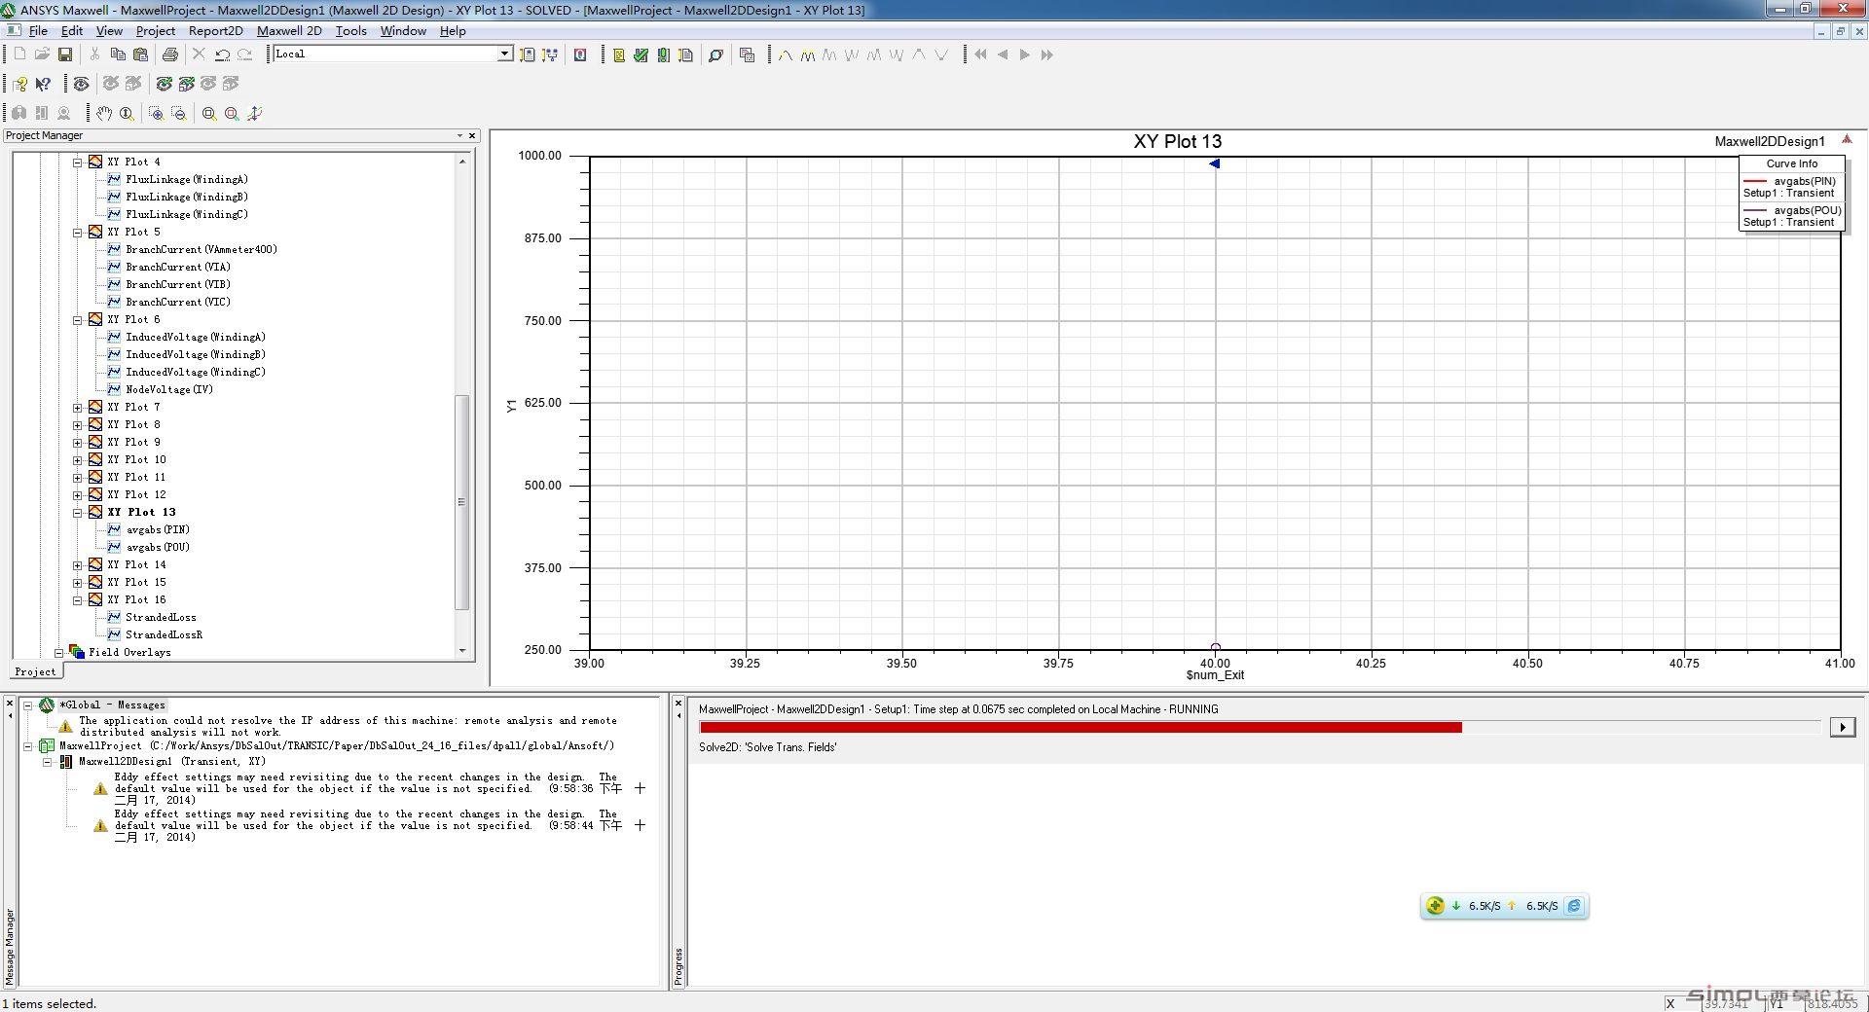Open the File menu
1869x1012 pixels.
pos(38,30)
